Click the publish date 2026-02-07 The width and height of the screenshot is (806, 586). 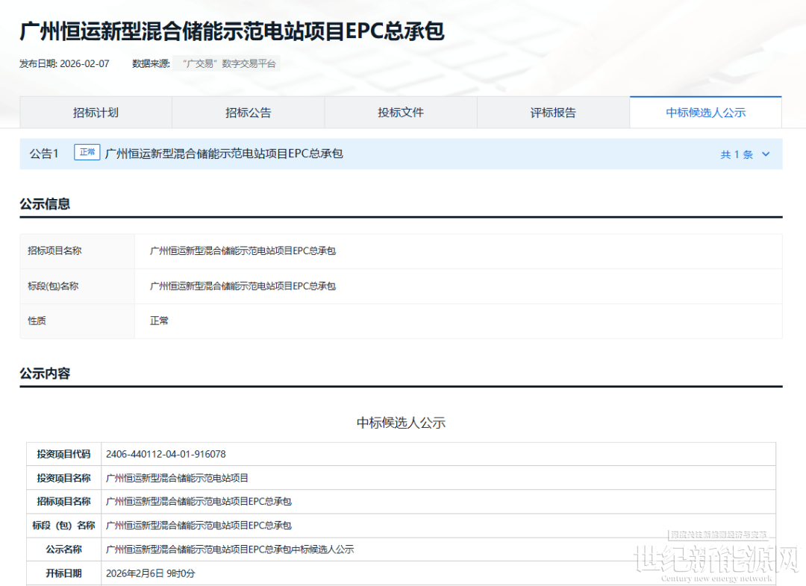84,64
